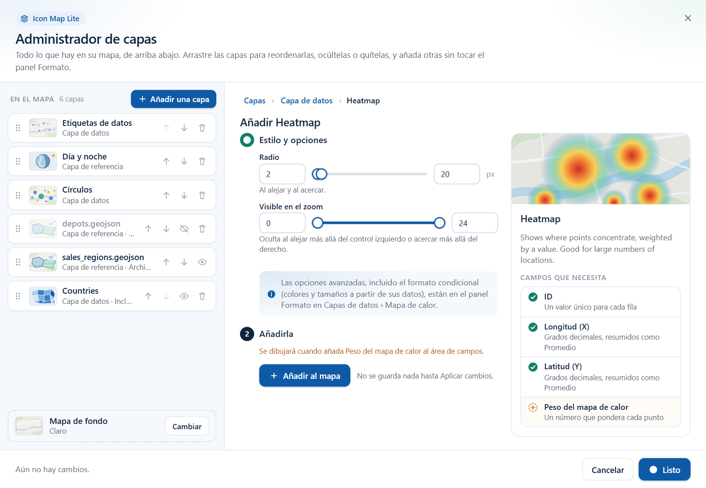
Task: Focus the Radio minimum input field
Action: click(282, 174)
